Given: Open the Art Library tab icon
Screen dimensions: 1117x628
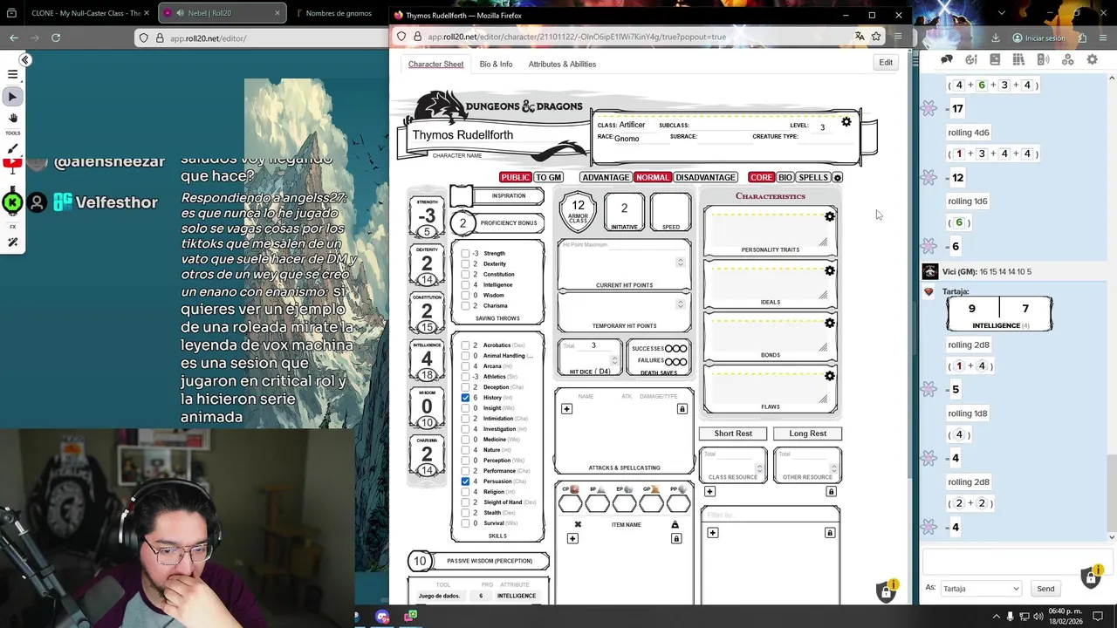Looking at the screenshot, I should [x=971, y=59].
